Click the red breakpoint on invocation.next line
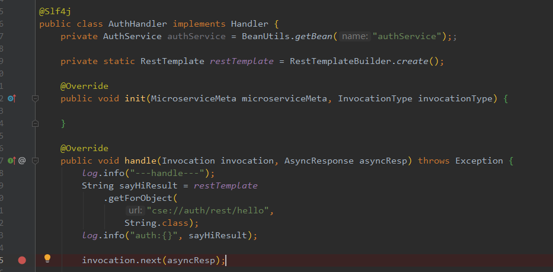 [22, 260]
